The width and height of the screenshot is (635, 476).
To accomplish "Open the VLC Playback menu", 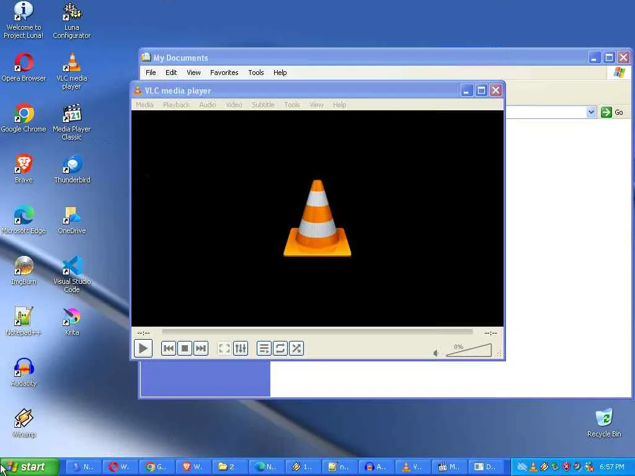I will pos(176,104).
